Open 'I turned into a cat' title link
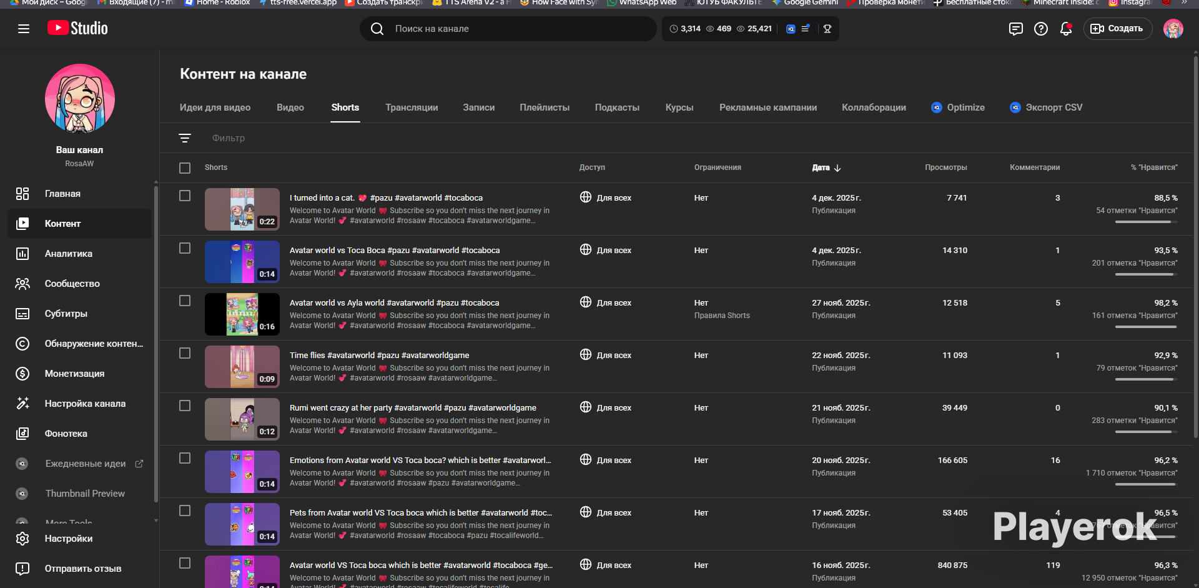The height and width of the screenshot is (588, 1199). (x=386, y=198)
